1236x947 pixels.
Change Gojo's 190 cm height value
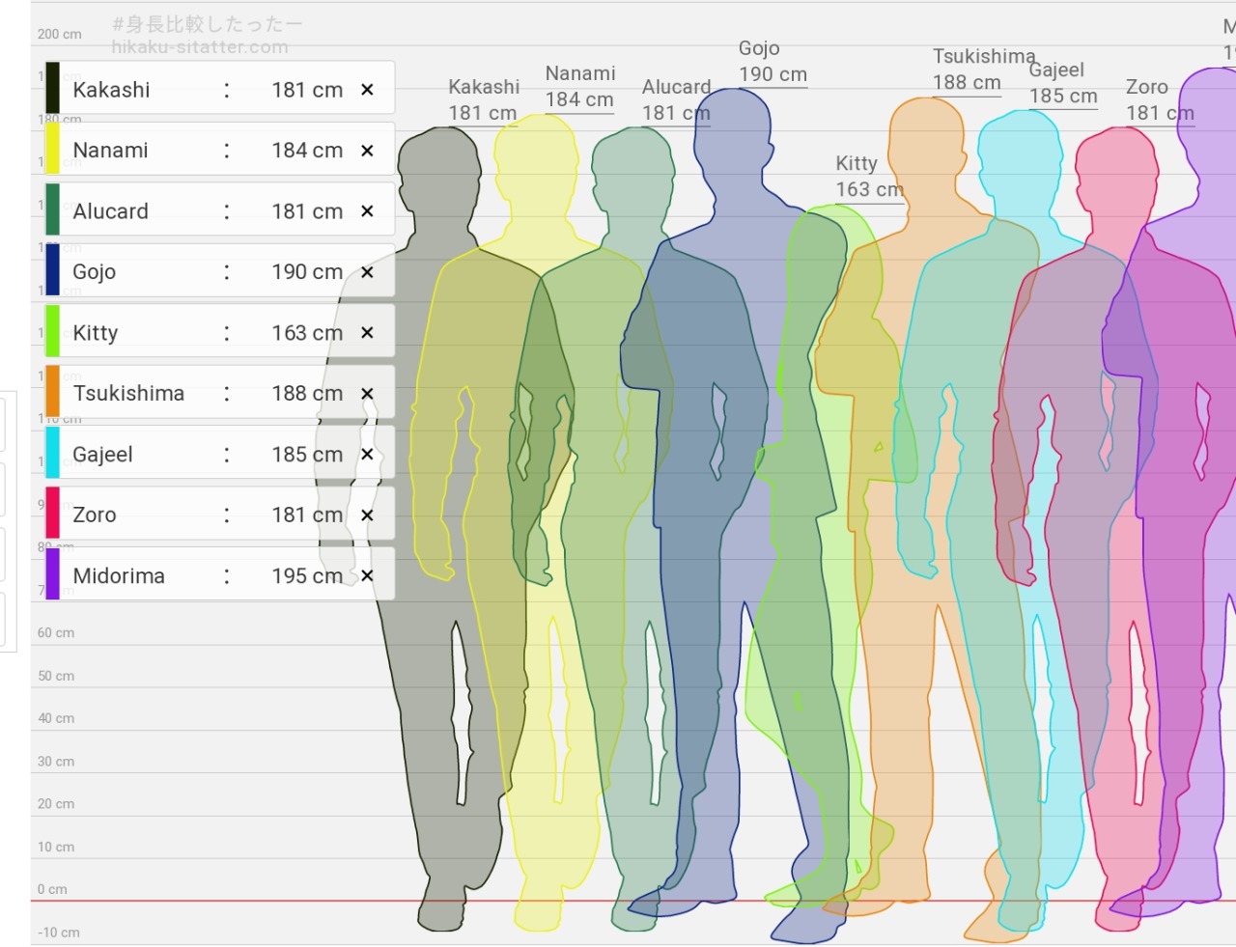click(307, 272)
